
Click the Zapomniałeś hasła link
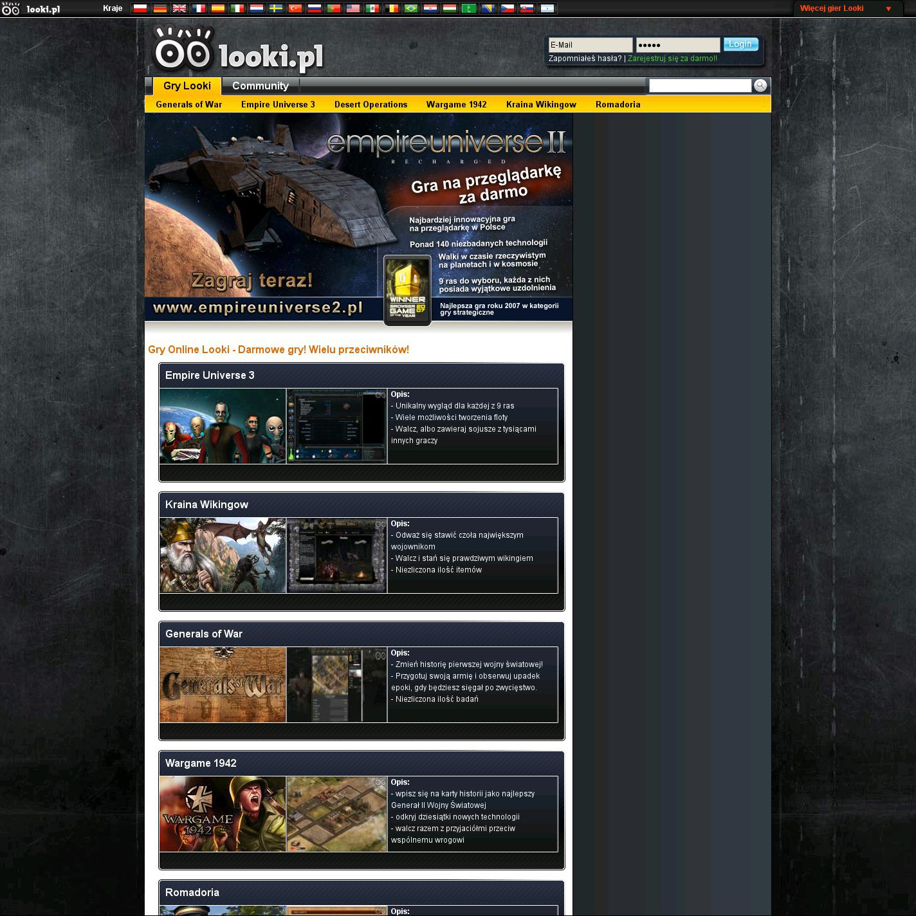click(x=585, y=59)
